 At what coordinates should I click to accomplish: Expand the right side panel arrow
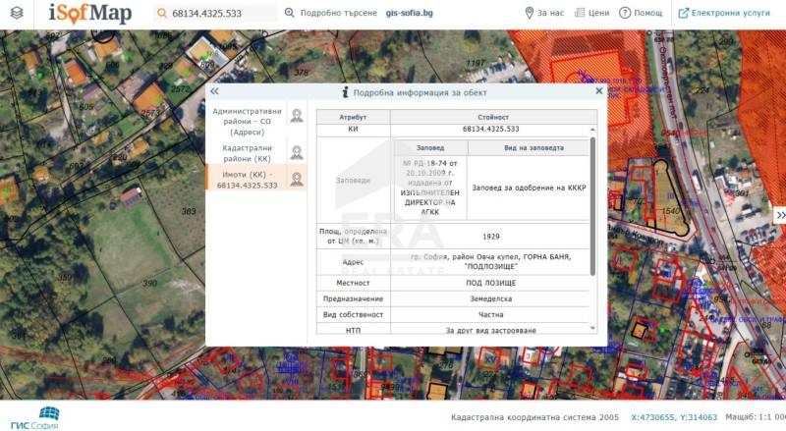pos(780,215)
